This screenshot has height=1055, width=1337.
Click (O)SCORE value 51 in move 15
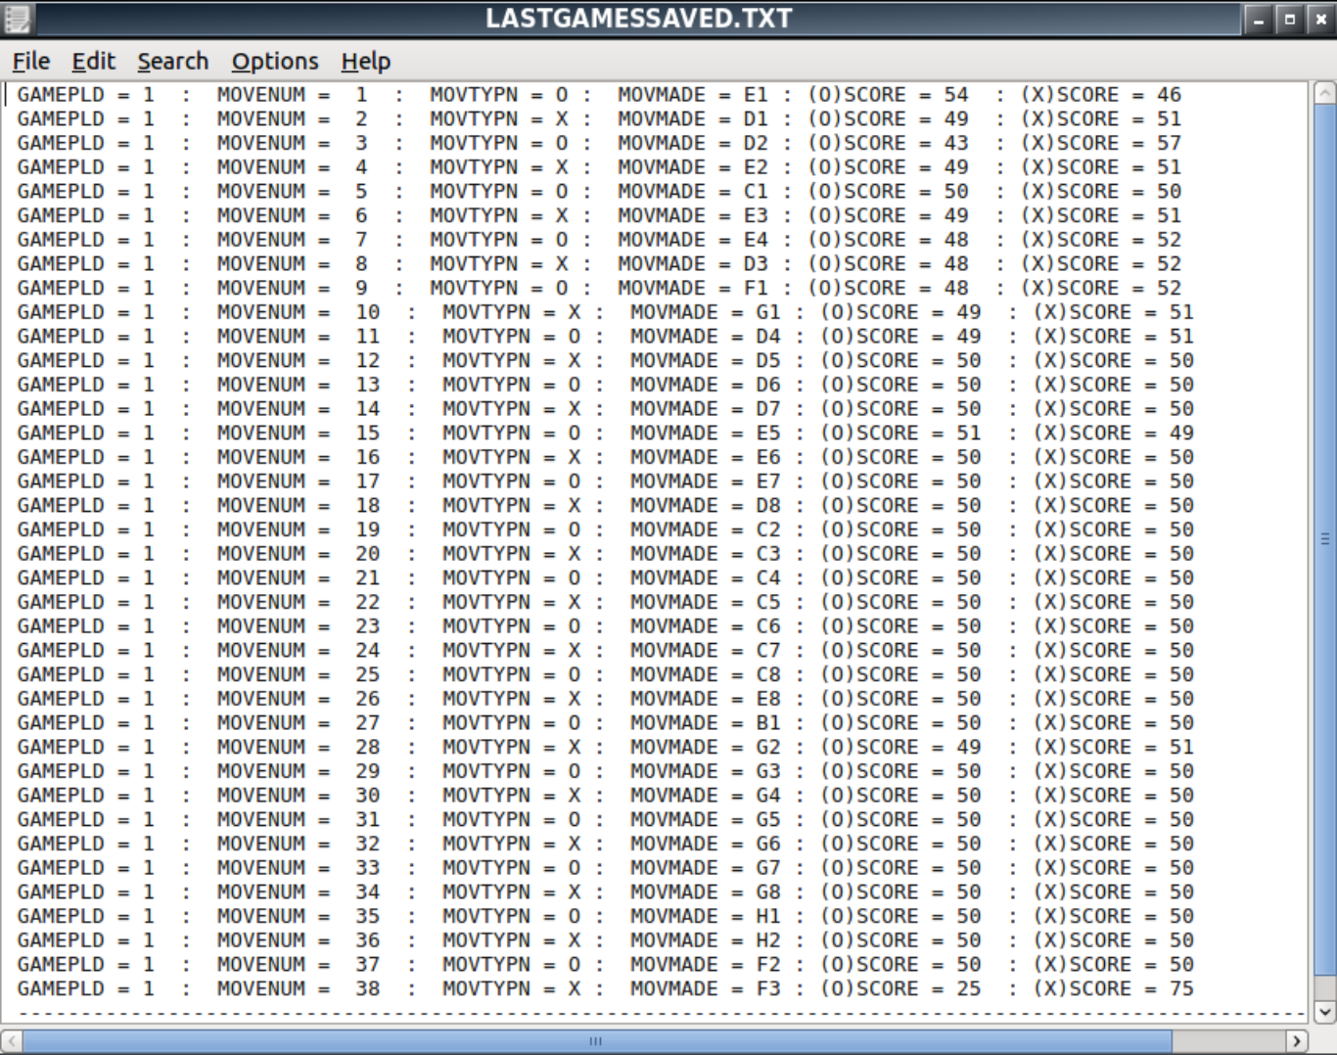click(969, 433)
